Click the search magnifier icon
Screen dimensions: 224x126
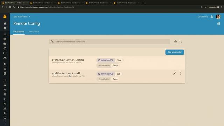point(52,42)
